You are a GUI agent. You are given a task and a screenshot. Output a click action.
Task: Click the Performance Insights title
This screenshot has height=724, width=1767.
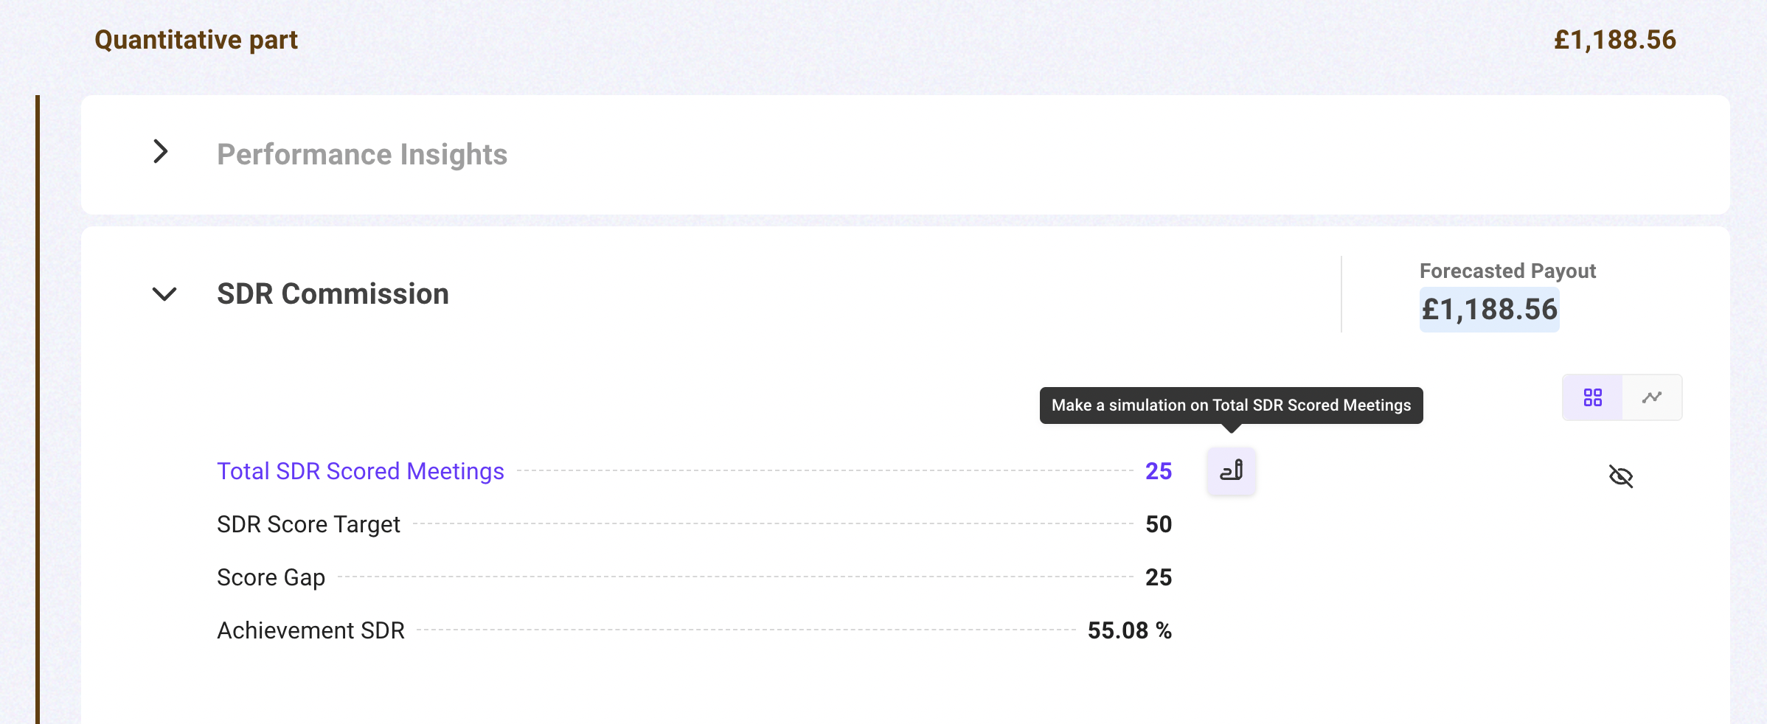(361, 155)
